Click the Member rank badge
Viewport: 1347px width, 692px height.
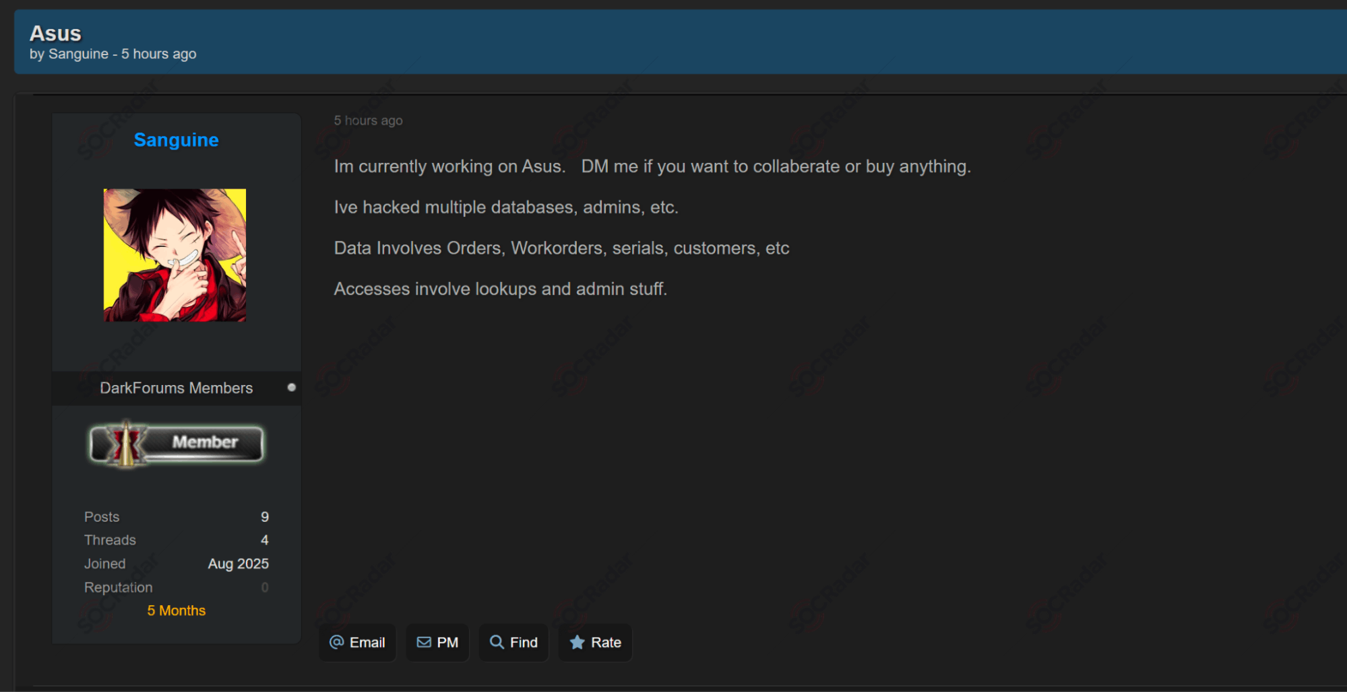177,444
